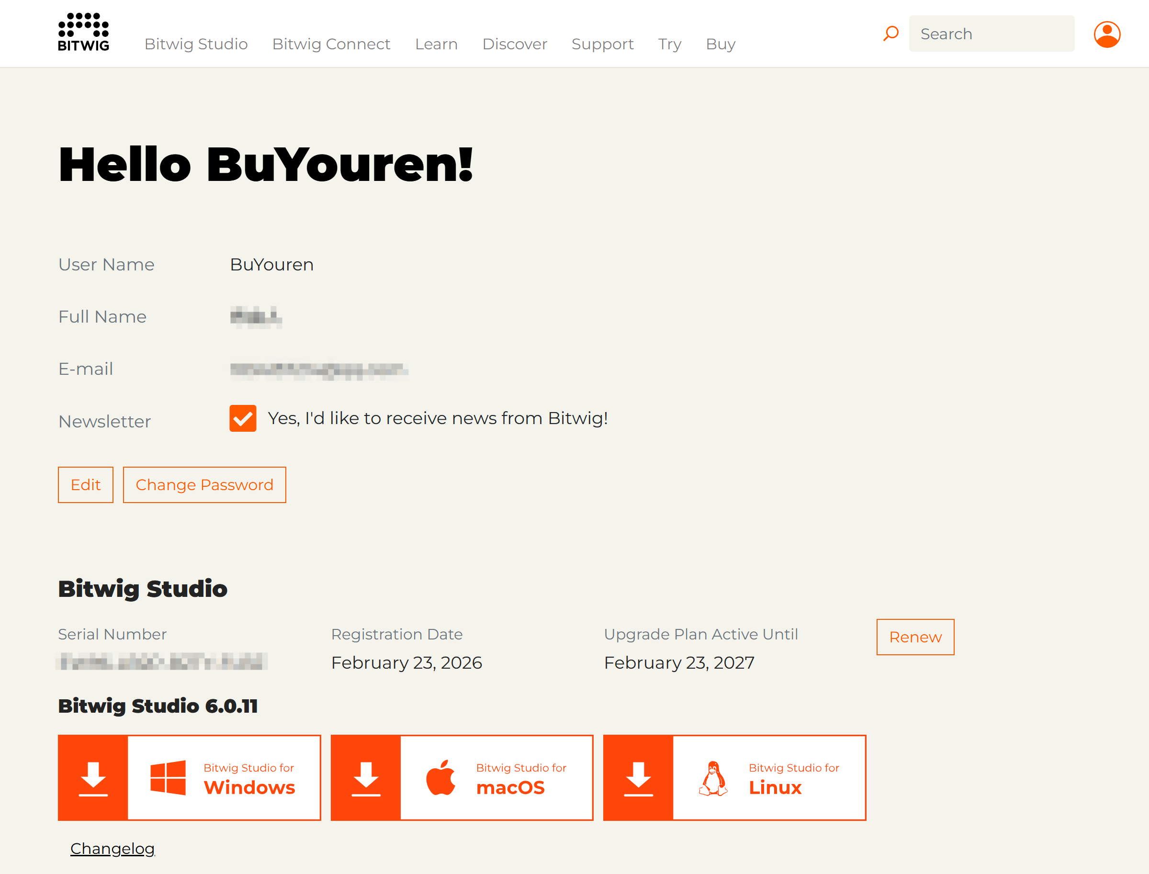Click the Upgrade Plan Active Until label
Viewport: 1149px width, 874px height.
[x=701, y=634]
